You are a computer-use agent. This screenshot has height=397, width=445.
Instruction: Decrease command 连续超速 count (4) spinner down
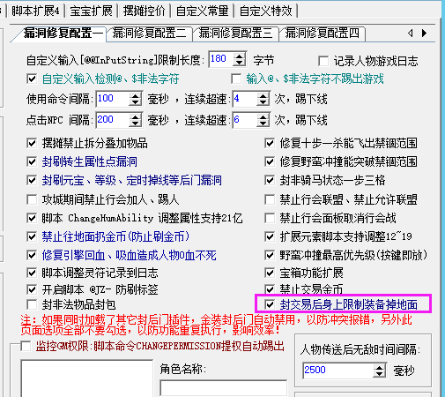[263, 102]
